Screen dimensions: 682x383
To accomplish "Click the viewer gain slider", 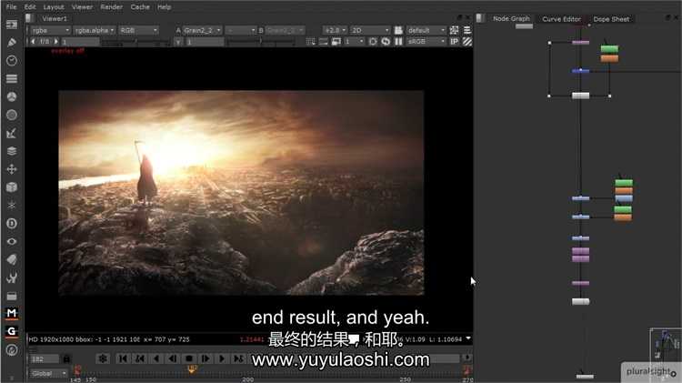I will click(x=135, y=42).
